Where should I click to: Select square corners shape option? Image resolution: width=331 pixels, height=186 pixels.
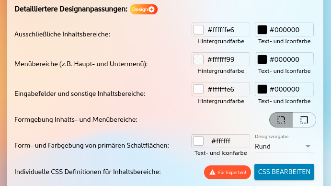(304, 120)
